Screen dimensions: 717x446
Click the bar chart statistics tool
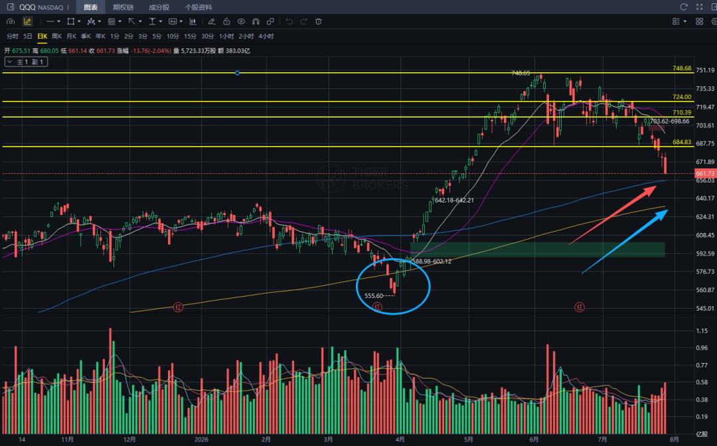[x=193, y=21]
